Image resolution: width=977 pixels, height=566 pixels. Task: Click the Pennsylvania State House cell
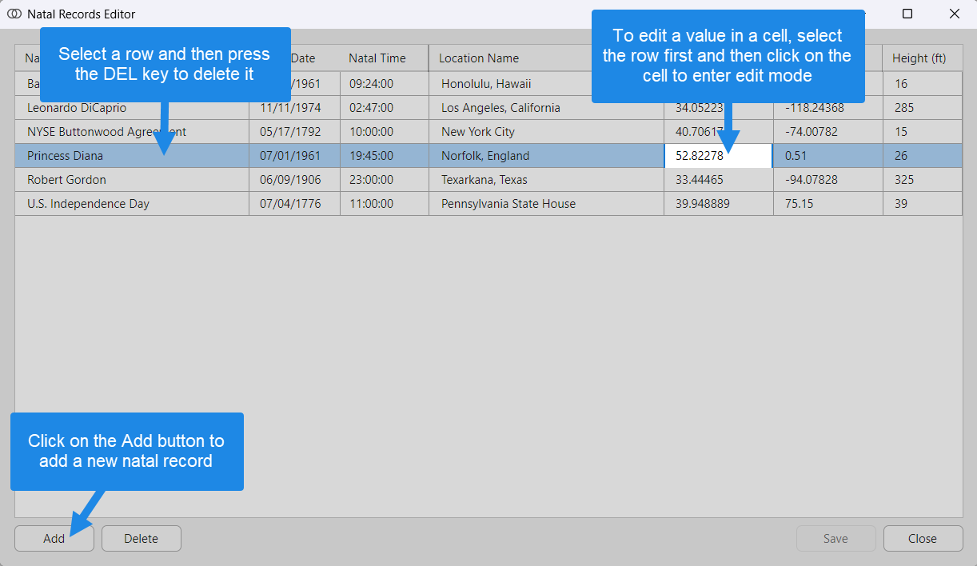click(508, 204)
